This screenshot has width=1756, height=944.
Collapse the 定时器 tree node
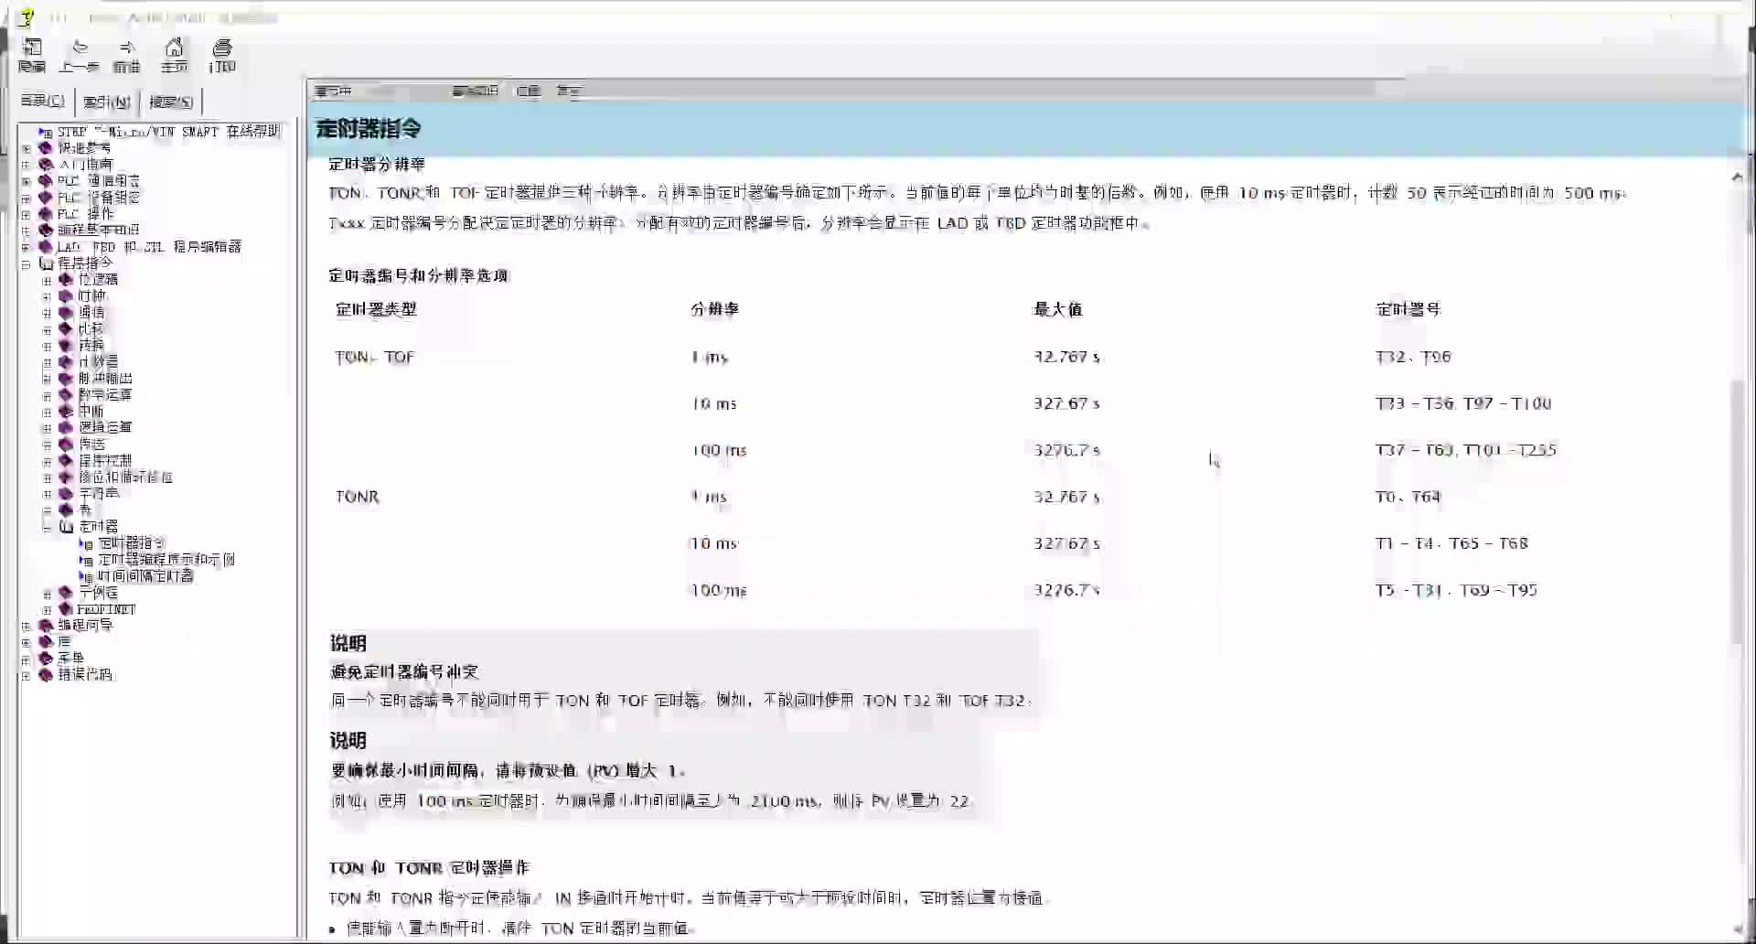[x=47, y=527]
